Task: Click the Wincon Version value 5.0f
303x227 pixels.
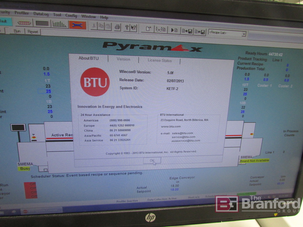Action: click(170, 73)
